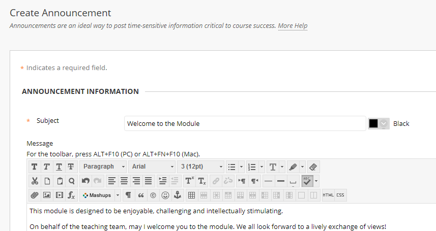Screen dimensions: 436x231
Task: Click the Subject input field
Action: tap(245, 123)
